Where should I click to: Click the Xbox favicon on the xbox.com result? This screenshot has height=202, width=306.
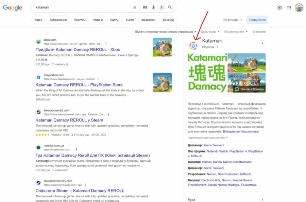click(38, 42)
